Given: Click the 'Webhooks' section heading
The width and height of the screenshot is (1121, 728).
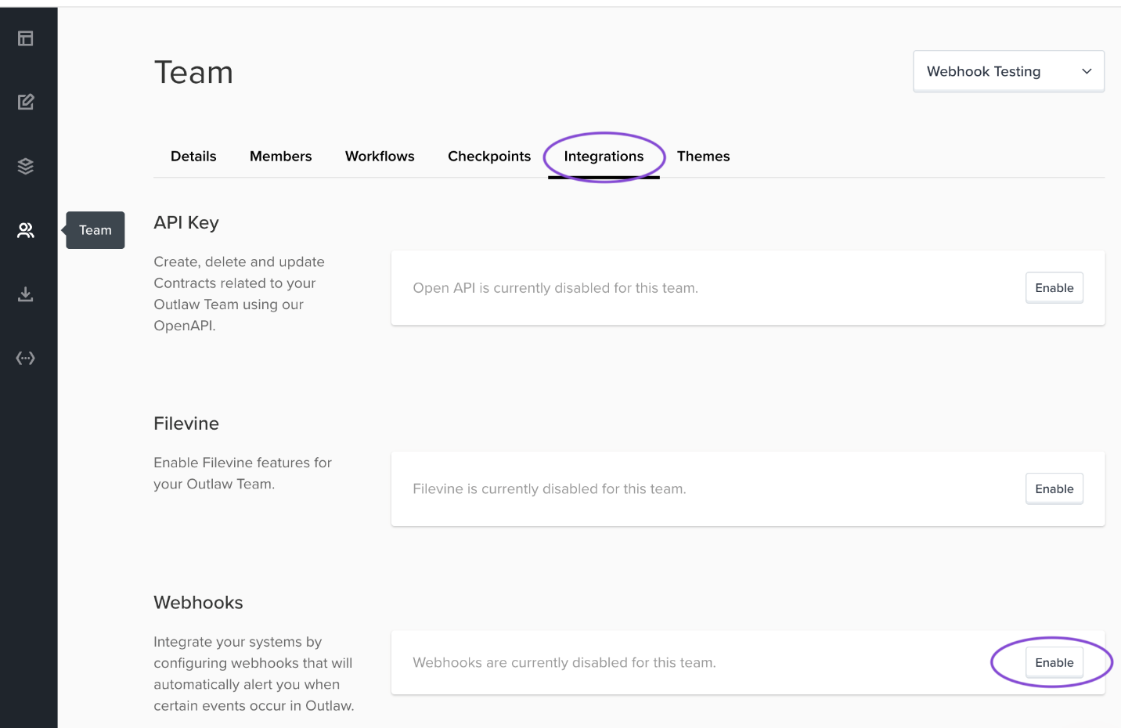Looking at the screenshot, I should click(198, 603).
